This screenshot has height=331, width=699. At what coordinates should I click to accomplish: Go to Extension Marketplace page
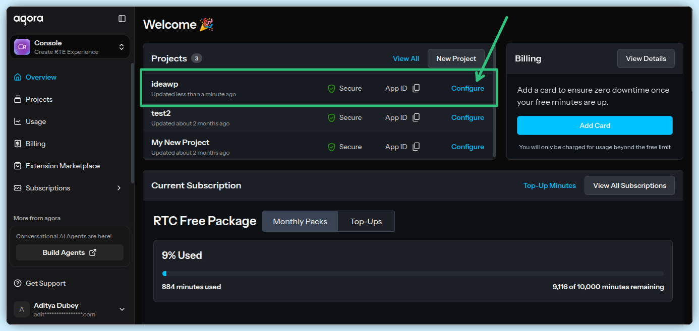(63, 166)
